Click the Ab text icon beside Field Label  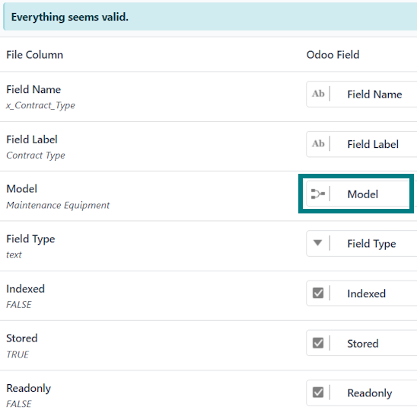click(x=318, y=144)
